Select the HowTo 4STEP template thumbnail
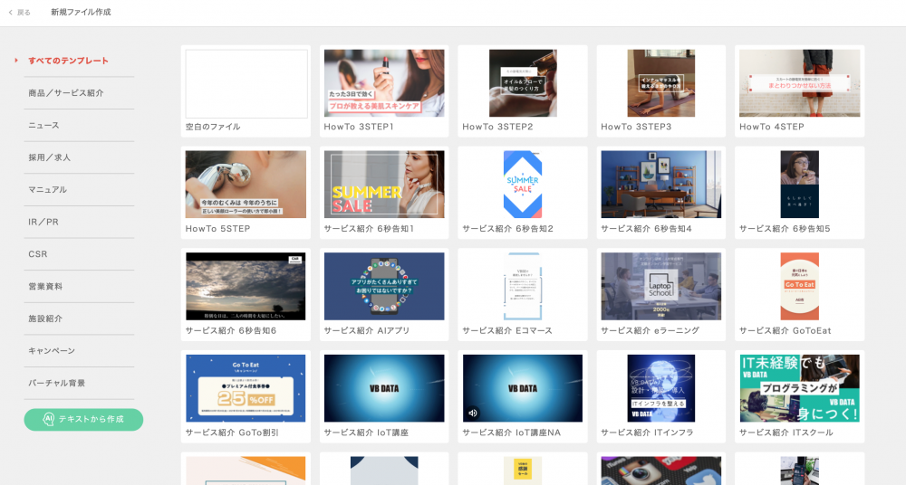This screenshot has width=906, height=485. click(x=800, y=83)
